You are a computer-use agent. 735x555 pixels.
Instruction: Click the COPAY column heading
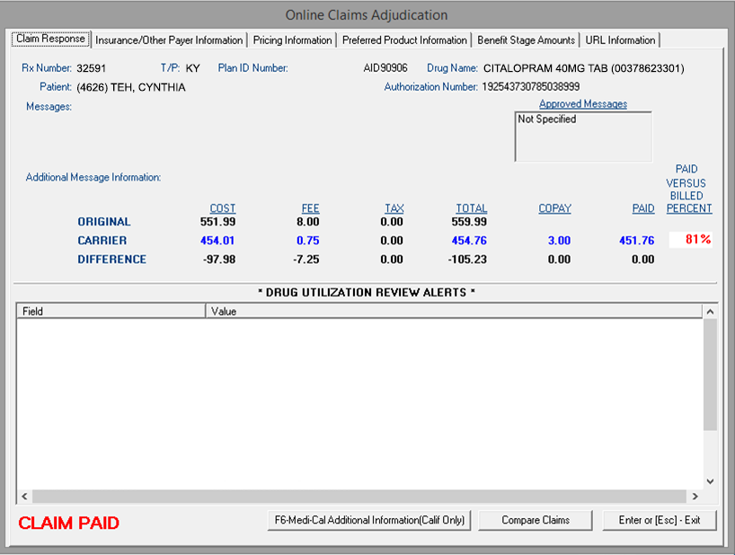coord(554,208)
